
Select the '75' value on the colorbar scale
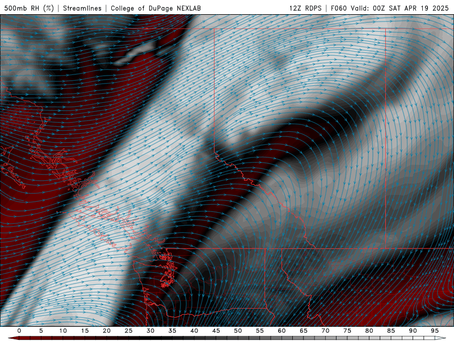click(347, 331)
